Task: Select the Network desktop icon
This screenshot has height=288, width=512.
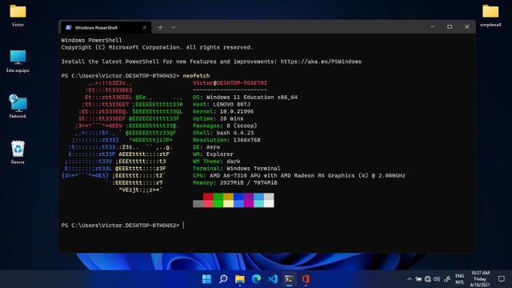Action: coord(18,106)
